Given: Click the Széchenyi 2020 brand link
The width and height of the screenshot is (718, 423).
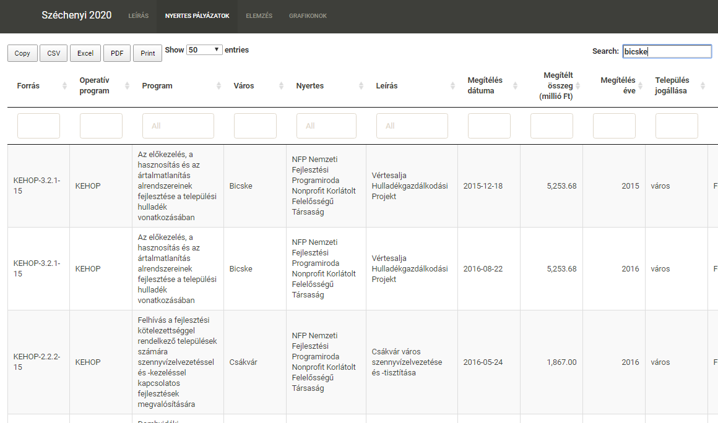Looking at the screenshot, I should pos(77,15).
